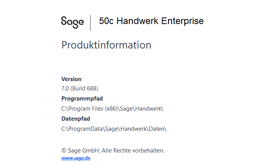Click the Alle Rechte vorbehalten text
This screenshot has height=163, width=255.
pos(133,151)
